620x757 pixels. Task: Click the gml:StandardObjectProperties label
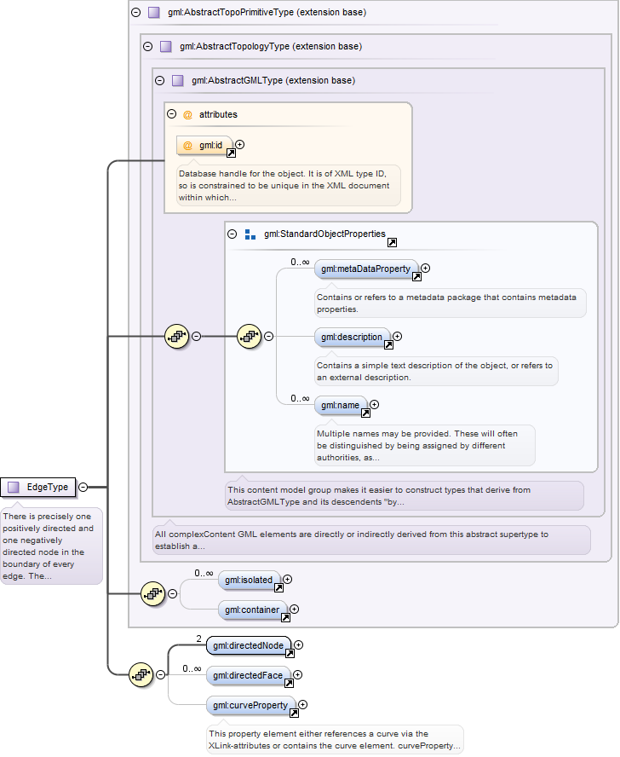324,234
